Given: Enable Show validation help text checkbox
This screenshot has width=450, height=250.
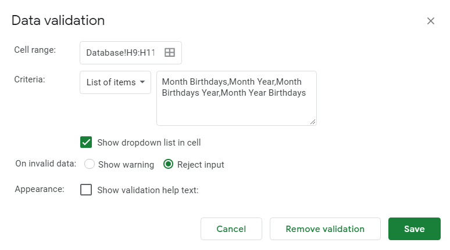Looking at the screenshot, I should tap(86, 190).
